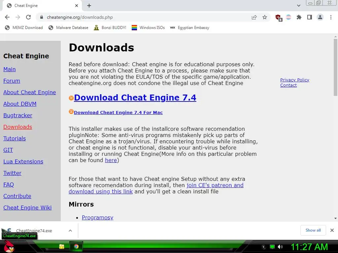
Task: Click the network tray icon
Action: pyautogui.click(x=272, y=247)
